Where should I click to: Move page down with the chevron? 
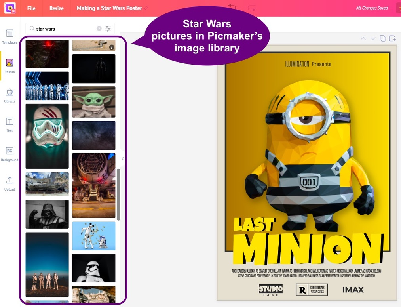click(373, 38)
